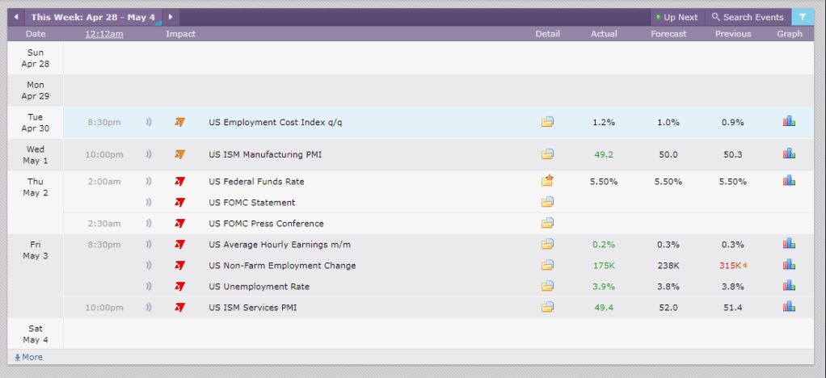Toggle sound alert for US Federal Funds Rate
Viewport: 826px width, 378px height.
point(149,182)
